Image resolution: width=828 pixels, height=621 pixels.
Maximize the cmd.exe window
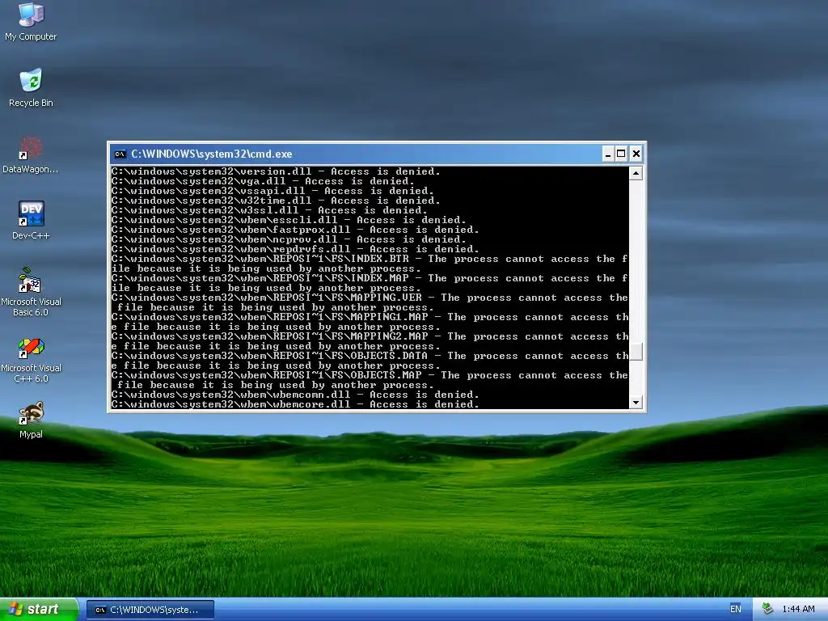(x=622, y=154)
